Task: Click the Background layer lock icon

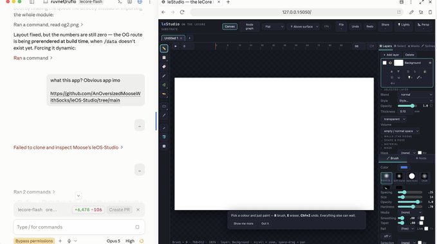Action: point(425,71)
